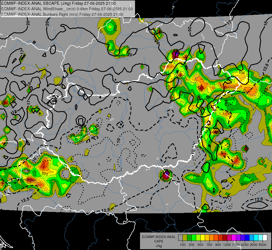This screenshot has height=250, width=272.
Task: Select the sky blue swatch before 3000
Action: point(251,238)
